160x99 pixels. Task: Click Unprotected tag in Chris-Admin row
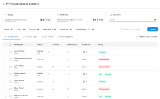pos(104,89)
